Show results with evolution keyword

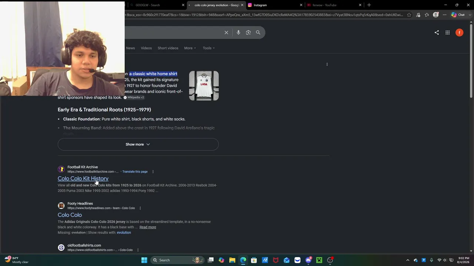pyautogui.click(x=124, y=233)
